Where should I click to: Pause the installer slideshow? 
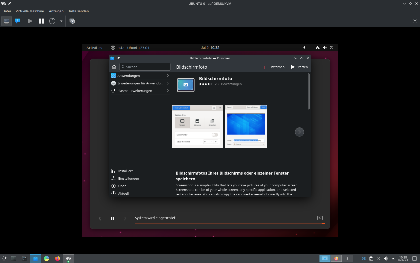[112, 218]
